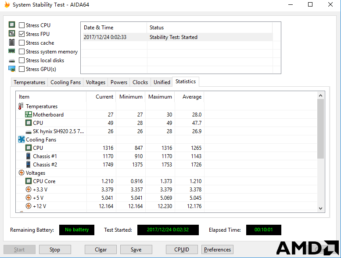Screen dimensions: 341x258
Task: Click CPU Core maximum voltage 1.373
Action: point(166,181)
